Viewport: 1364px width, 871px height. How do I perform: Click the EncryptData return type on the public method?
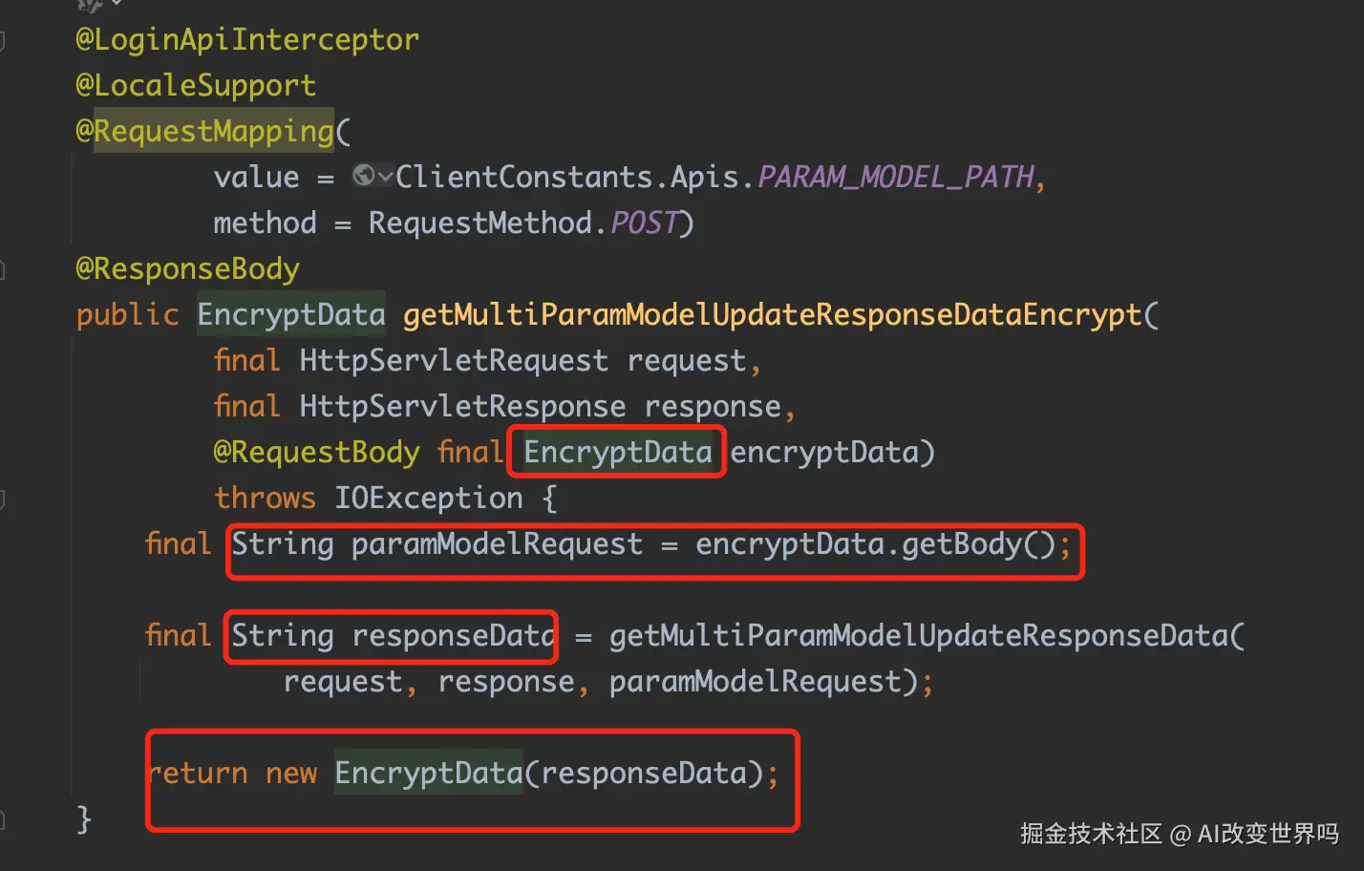click(x=291, y=314)
